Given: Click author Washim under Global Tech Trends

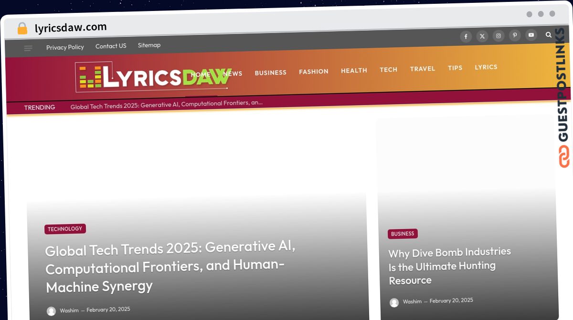Looking at the screenshot, I should (x=69, y=310).
